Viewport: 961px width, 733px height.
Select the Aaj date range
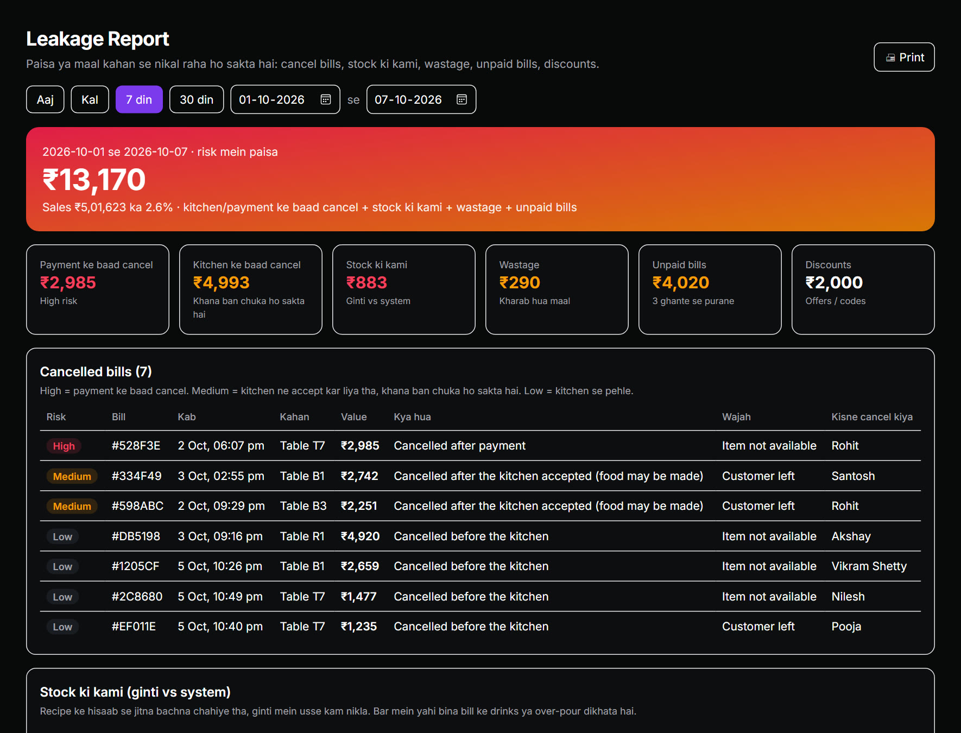coord(45,99)
